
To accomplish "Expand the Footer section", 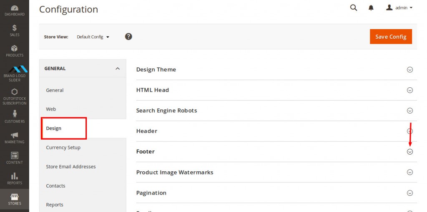I will (x=409, y=152).
